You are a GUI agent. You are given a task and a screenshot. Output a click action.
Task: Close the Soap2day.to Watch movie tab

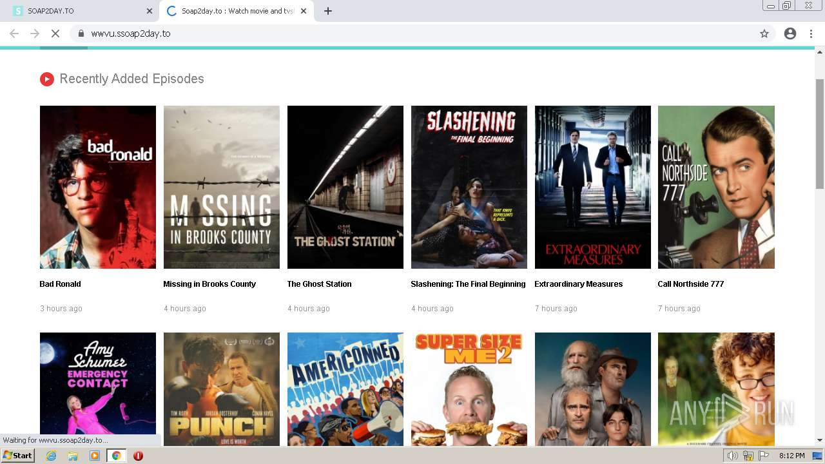[304, 11]
